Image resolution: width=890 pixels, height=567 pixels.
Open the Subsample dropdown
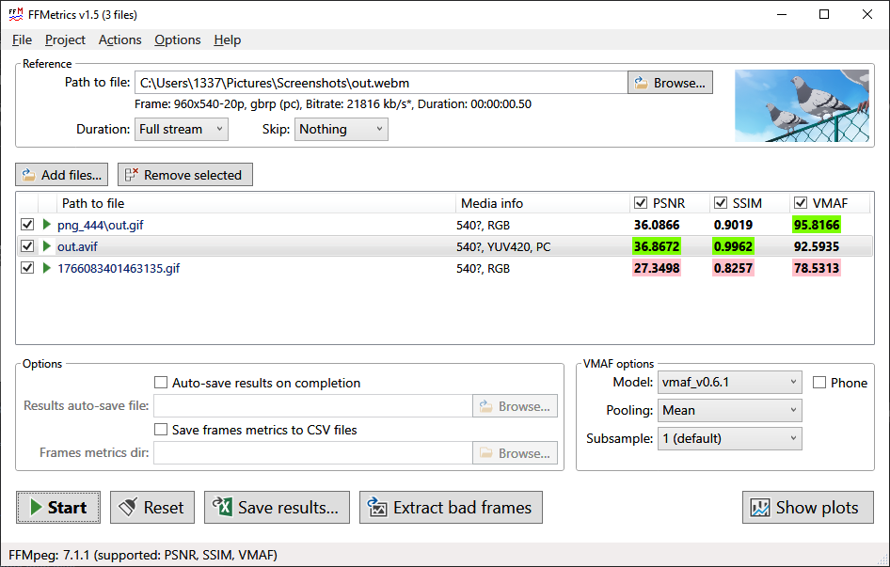tap(729, 439)
